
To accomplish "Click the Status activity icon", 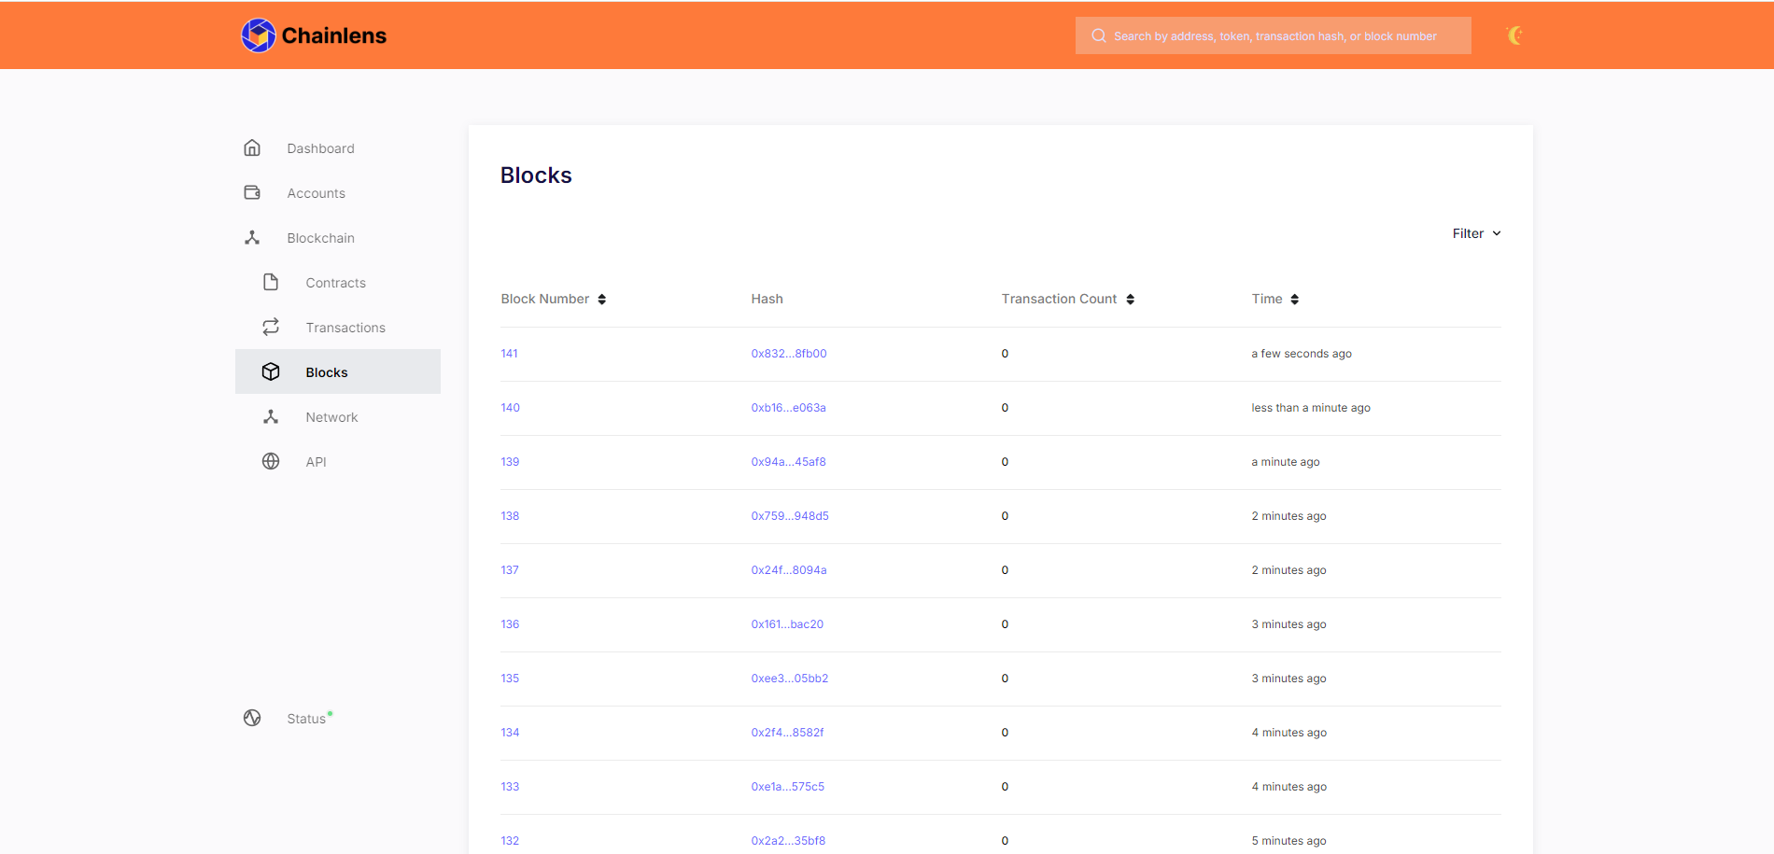I will 252,718.
